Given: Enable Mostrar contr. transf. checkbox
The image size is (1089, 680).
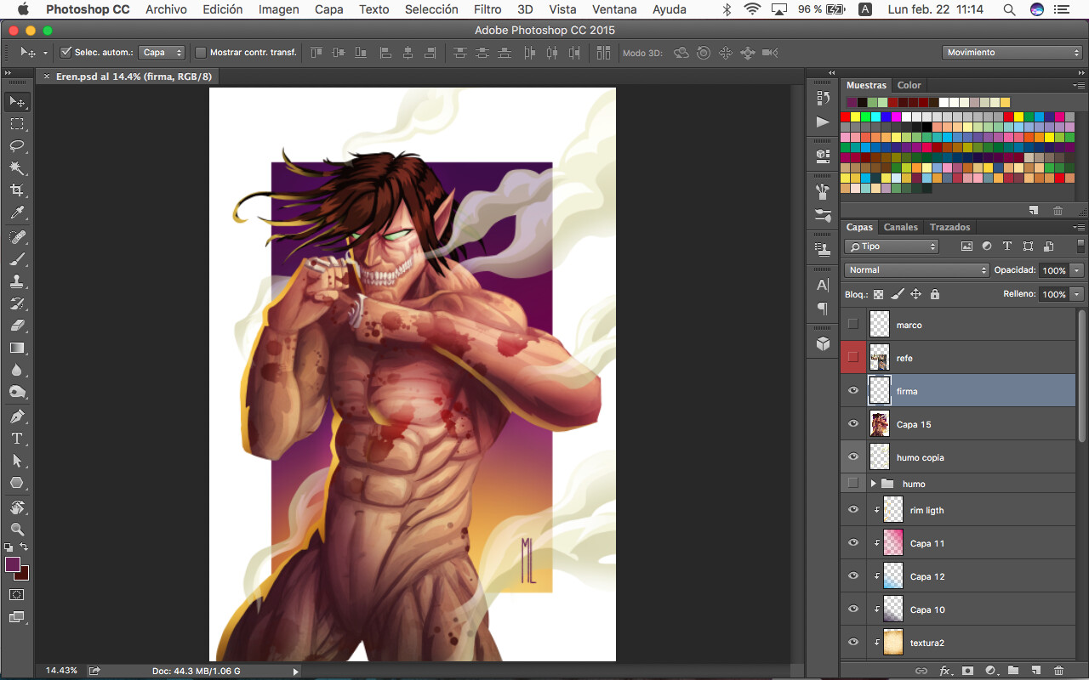Looking at the screenshot, I should click(x=201, y=53).
